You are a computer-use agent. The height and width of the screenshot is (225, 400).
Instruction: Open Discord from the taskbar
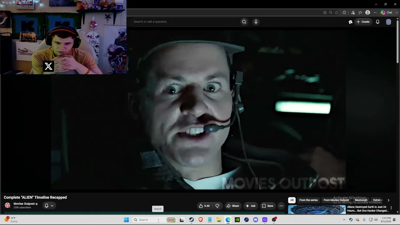256,220
